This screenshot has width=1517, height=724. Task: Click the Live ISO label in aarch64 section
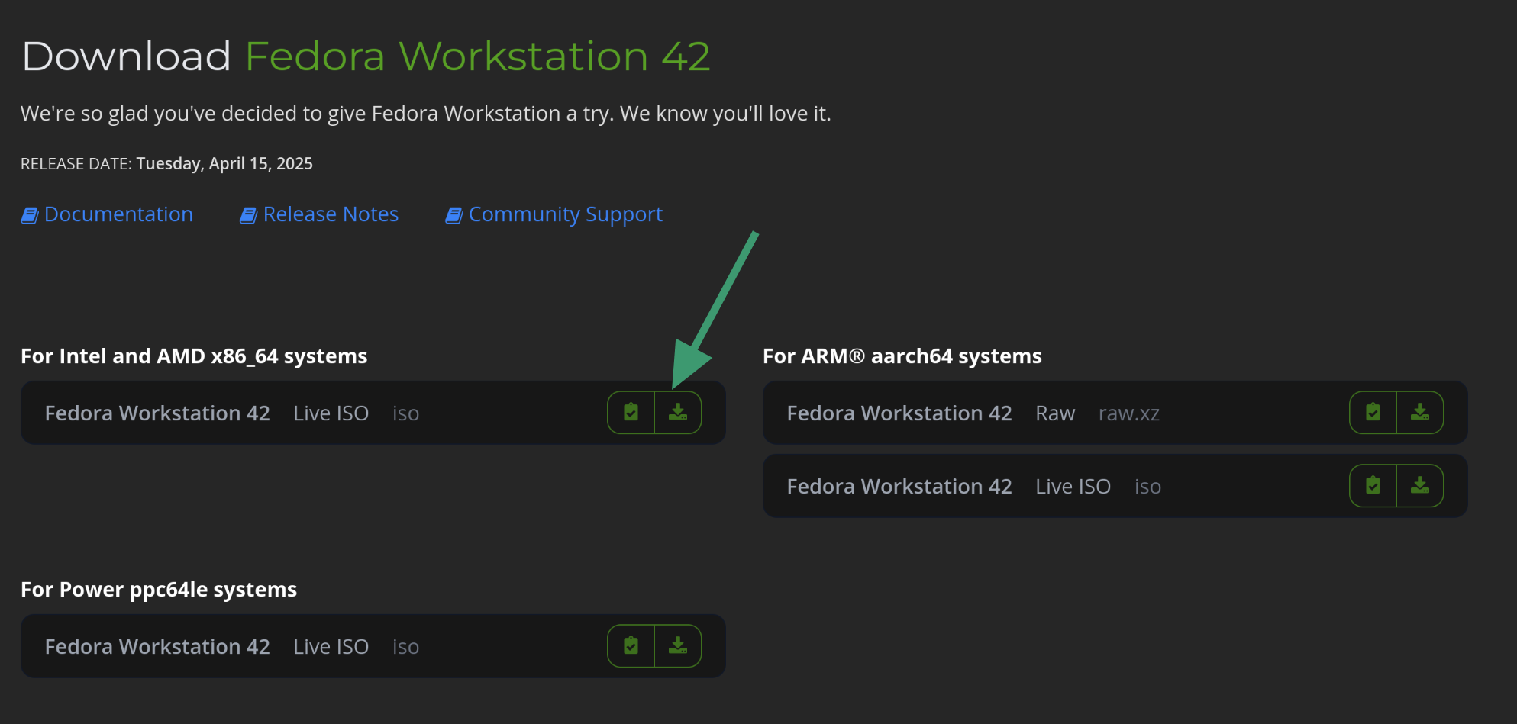point(1073,487)
